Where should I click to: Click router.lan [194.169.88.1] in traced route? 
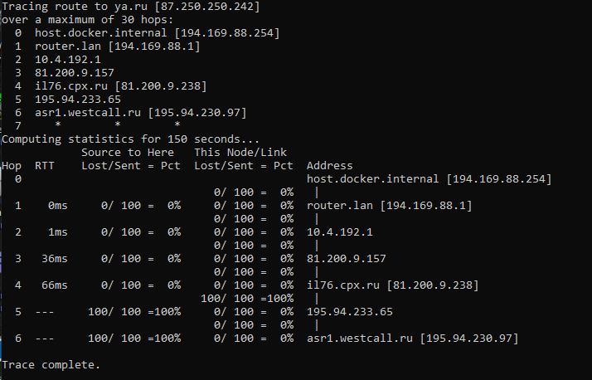pyautogui.click(x=118, y=46)
